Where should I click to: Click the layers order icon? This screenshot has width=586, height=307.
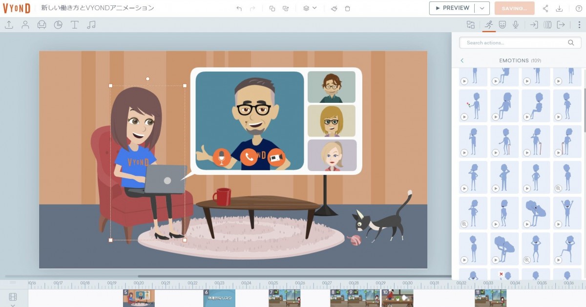(x=306, y=8)
